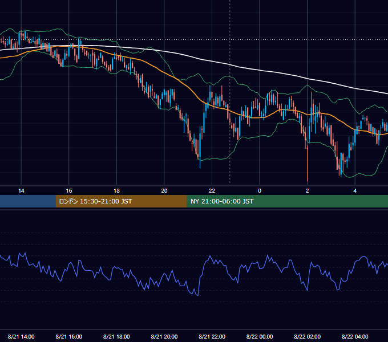Click the blue session bar before ロンドン
The height and width of the screenshot is (342, 388).
pos(28,201)
